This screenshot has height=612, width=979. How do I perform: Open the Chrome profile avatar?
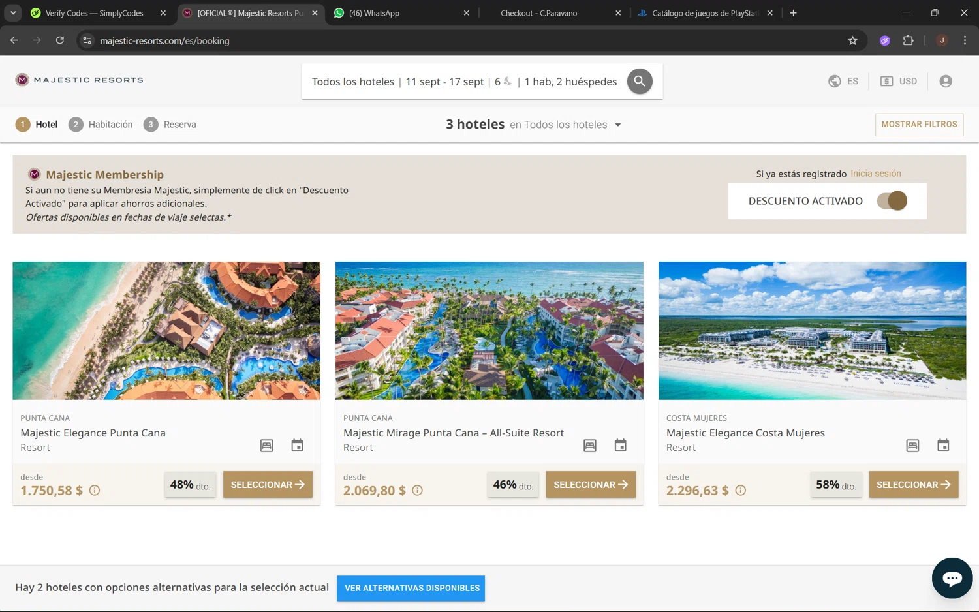pos(942,40)
